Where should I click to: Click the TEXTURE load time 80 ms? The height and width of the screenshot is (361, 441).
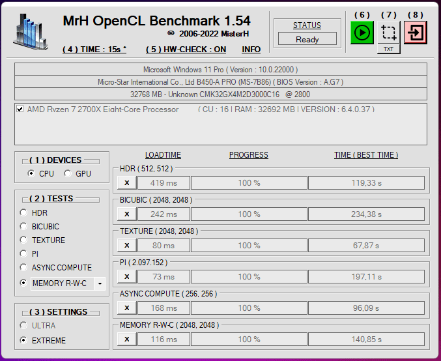(x=164, y=246)
